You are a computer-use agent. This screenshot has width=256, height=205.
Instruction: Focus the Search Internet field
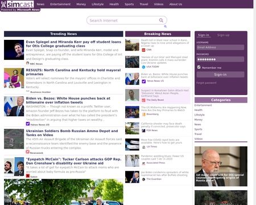click(x=127, y=20)
